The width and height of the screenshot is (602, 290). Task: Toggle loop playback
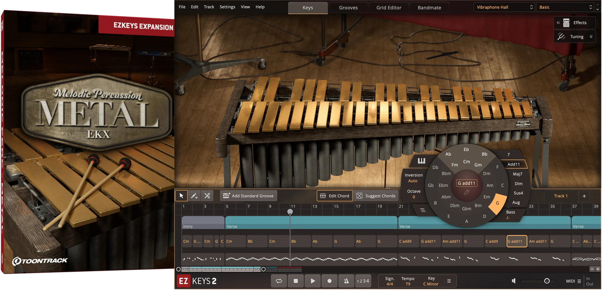coord(279,281)
